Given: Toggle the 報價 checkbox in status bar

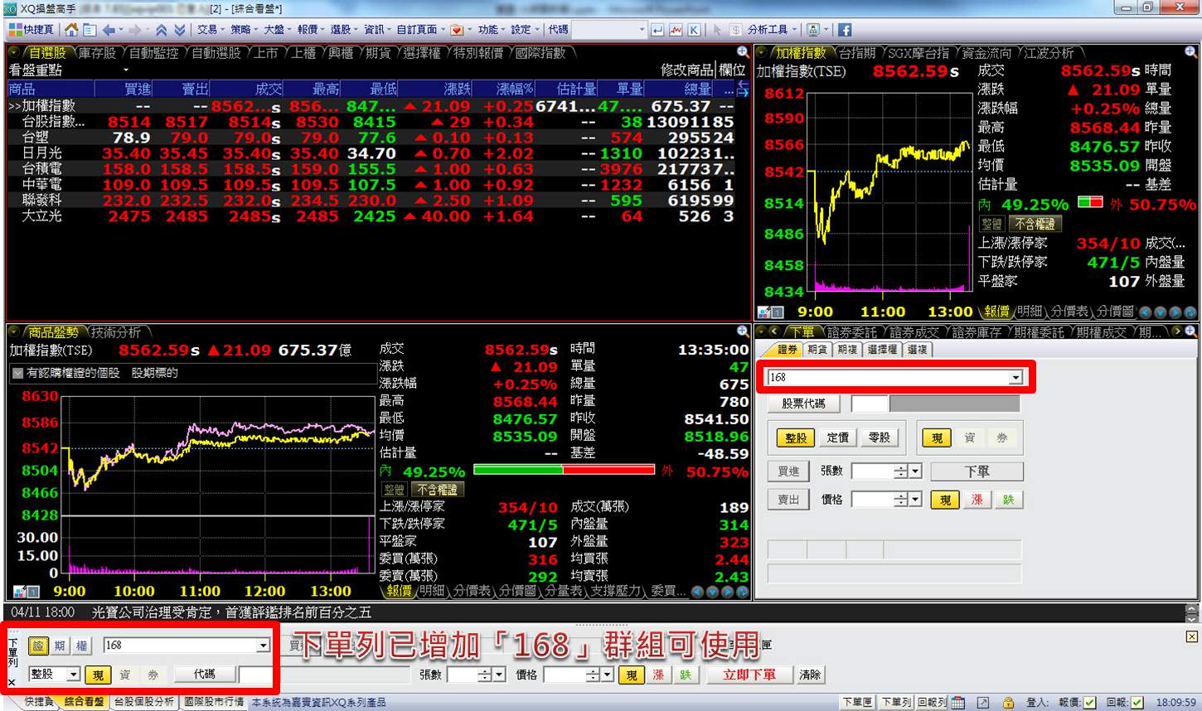Looking at the screenshot, I should 1089,702.
